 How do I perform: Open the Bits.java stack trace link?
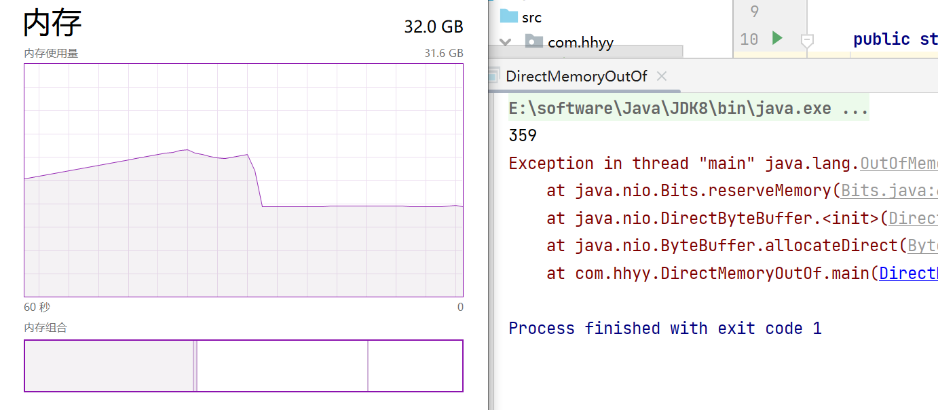(889, 191)
